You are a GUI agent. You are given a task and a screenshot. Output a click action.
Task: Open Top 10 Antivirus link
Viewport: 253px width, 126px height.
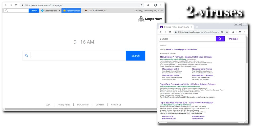[x=198, y=119]
